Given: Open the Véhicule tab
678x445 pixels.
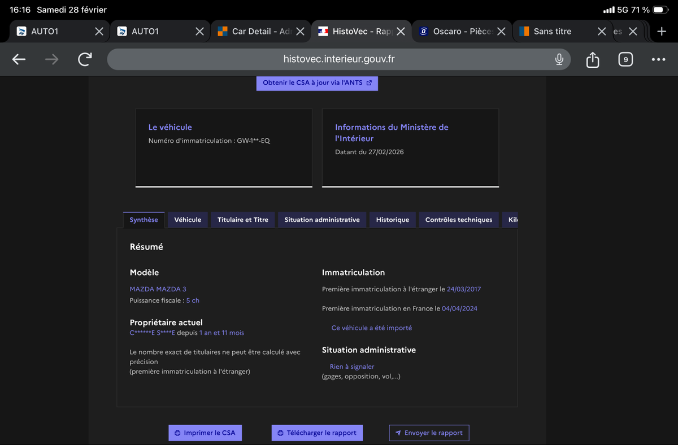Looking at the screenshot, I should point(188,220).
